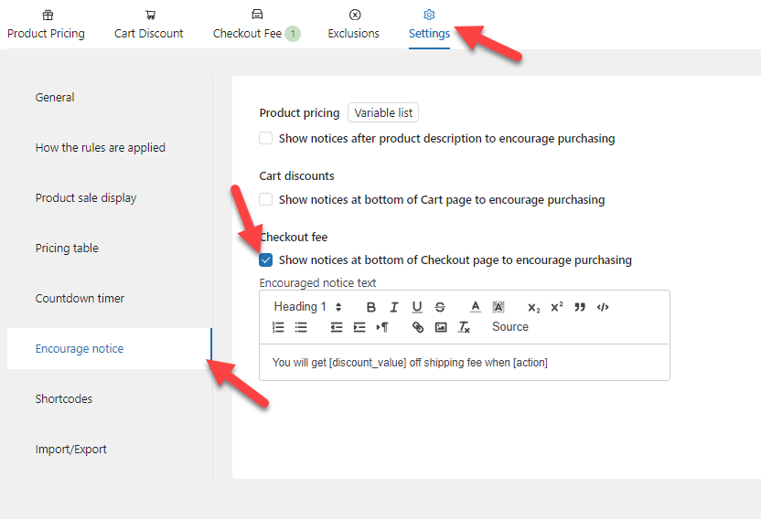The width and height of the screenshot is (761, 519).
Task: Enable notices at bottom of Cart page
Action: (265, 199)
